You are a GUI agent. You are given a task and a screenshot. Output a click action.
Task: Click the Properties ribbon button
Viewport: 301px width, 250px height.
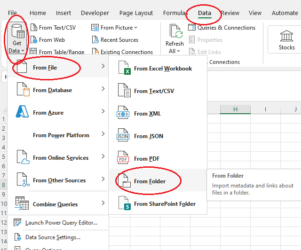[206, 40]
